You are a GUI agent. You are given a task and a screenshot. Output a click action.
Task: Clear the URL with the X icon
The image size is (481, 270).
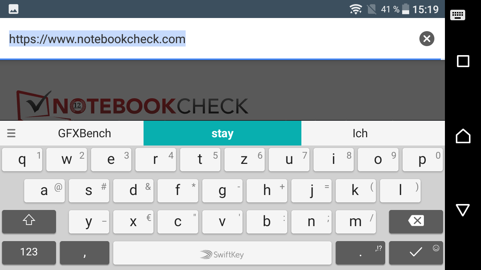coord(427,39)
